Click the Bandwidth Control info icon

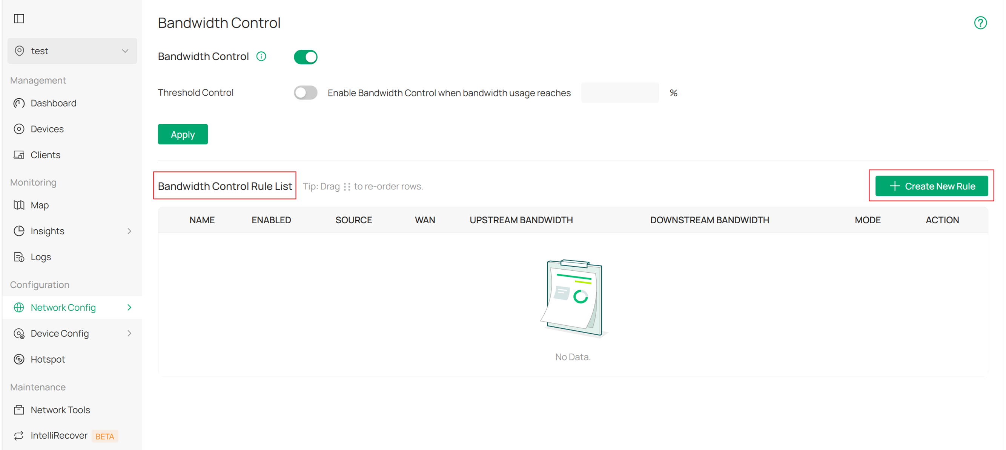(x=261, y=56)
